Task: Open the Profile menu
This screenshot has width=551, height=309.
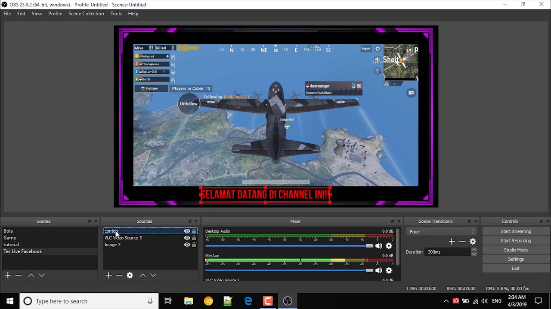Action: click(x=55, y=14)
